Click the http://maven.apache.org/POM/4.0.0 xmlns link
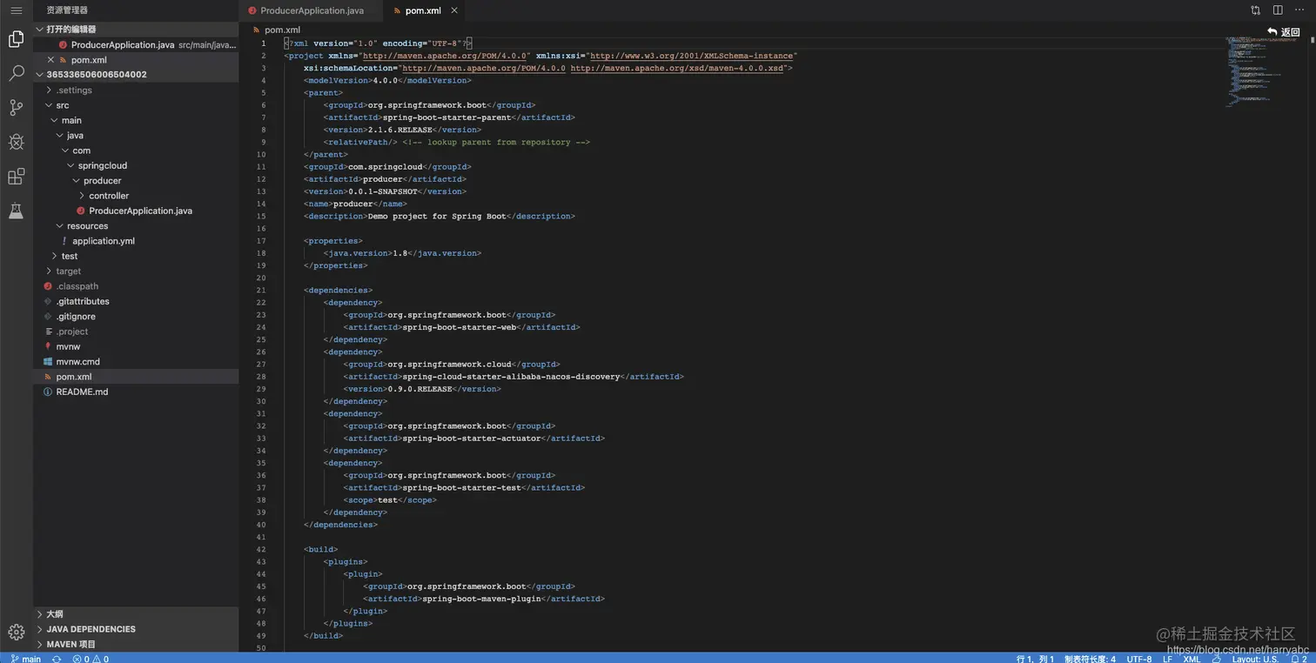This screenshot has height=663, width=1316. click(443, 55)
